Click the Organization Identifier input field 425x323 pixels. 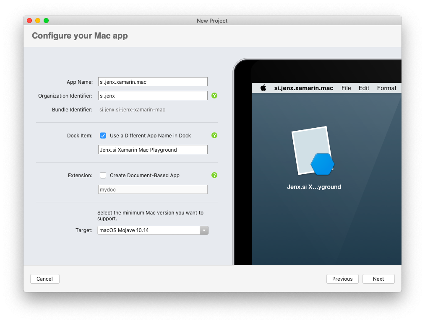coord(153,96)
